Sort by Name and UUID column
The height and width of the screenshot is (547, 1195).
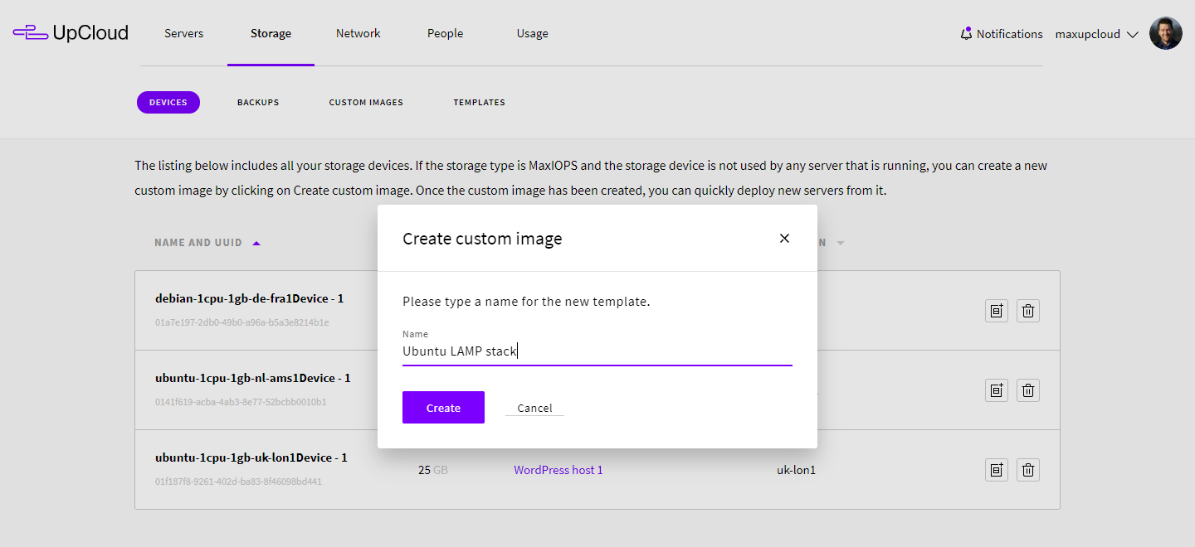click(198, 243)
